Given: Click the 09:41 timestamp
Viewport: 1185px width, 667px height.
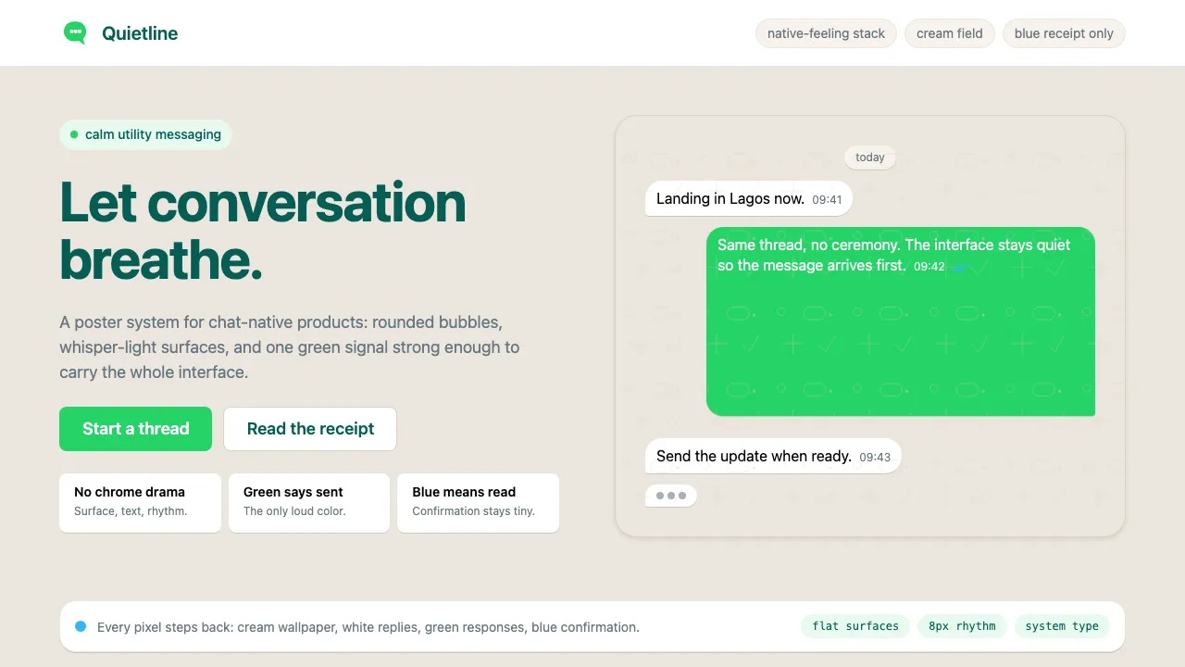Looking at the screenshot, I should tap(827, 199).
